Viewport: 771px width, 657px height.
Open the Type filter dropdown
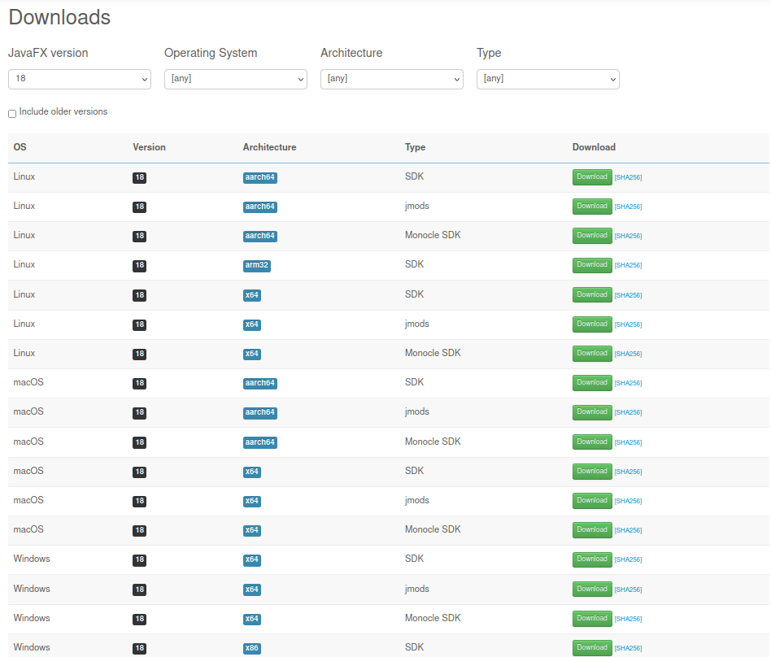click(548, 79)
